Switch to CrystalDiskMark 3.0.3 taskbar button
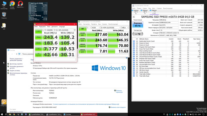The width and height of the screenshot is (207, 116). [x=89, y=114]
